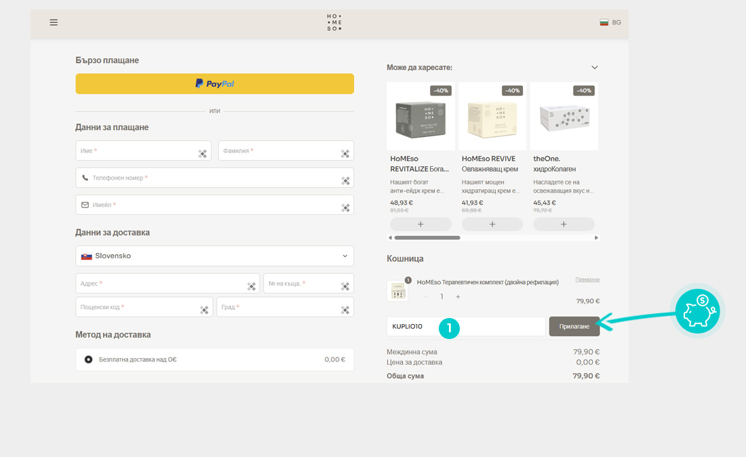Switch language via the BG flag
The width and height of the screenshot is (746, 457).
(x=610, y=22)
